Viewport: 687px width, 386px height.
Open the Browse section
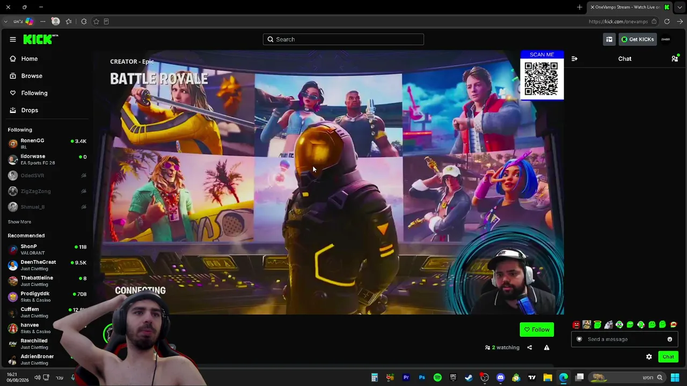26,76
